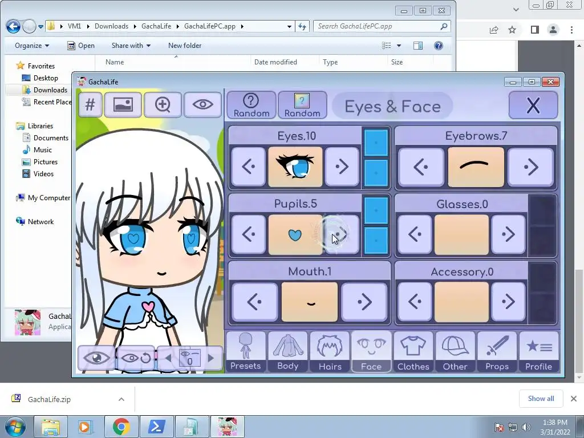The height and width of the screenshot is (438, 584).
Task: Pick the lower Eyes color swatch
Action: click(x=376, y=173)
